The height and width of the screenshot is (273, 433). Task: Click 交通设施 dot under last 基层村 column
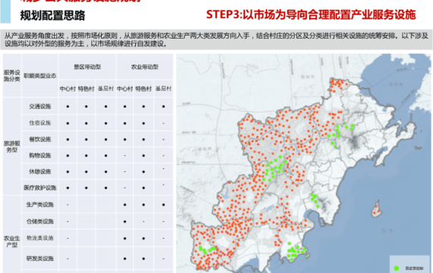coord(163,106)
